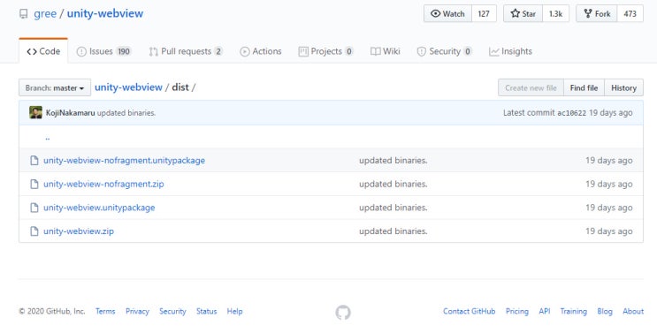
Task: Open commit hash ac10622
Action: pyautogui.click(x=571, y=113)
